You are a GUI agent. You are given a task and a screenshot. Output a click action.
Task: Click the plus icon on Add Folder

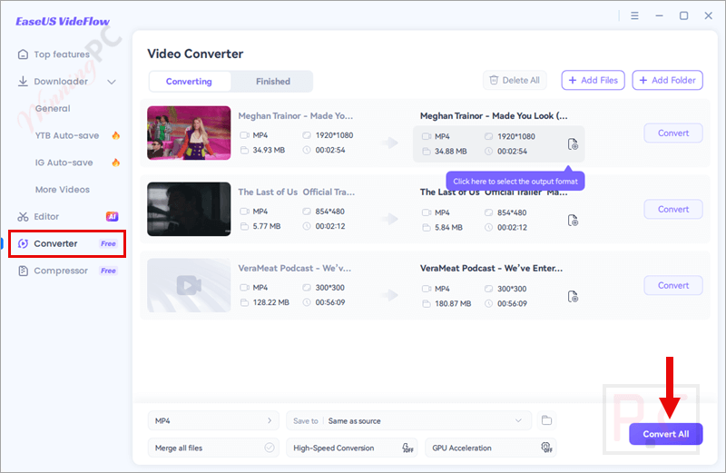coord(643,80)
